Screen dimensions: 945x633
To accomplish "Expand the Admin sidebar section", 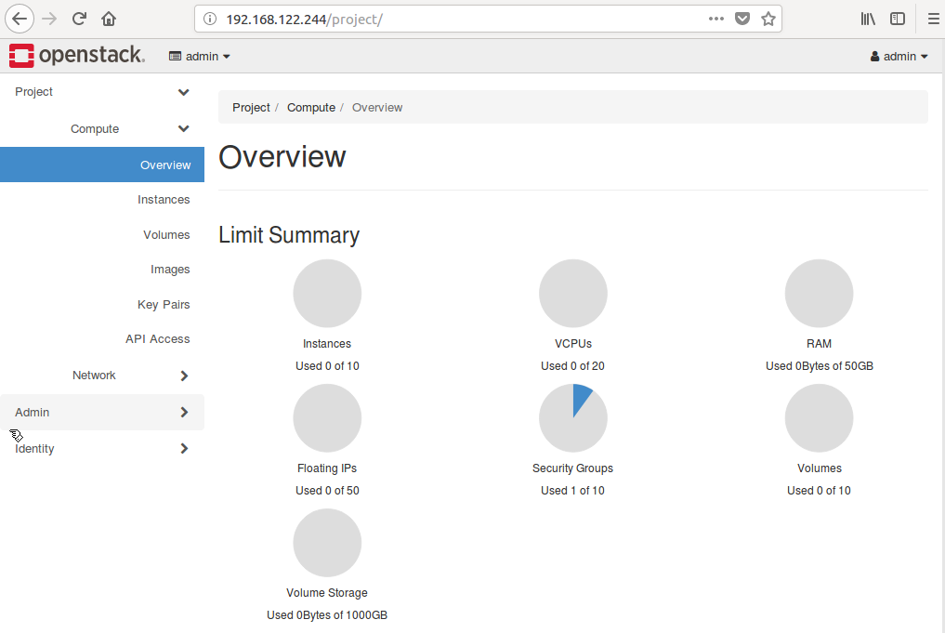I will (x=102, y=413).
